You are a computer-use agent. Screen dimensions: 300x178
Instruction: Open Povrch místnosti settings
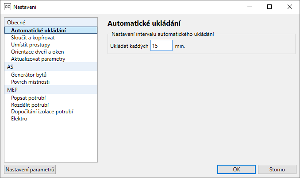click(x=30, y=82)
